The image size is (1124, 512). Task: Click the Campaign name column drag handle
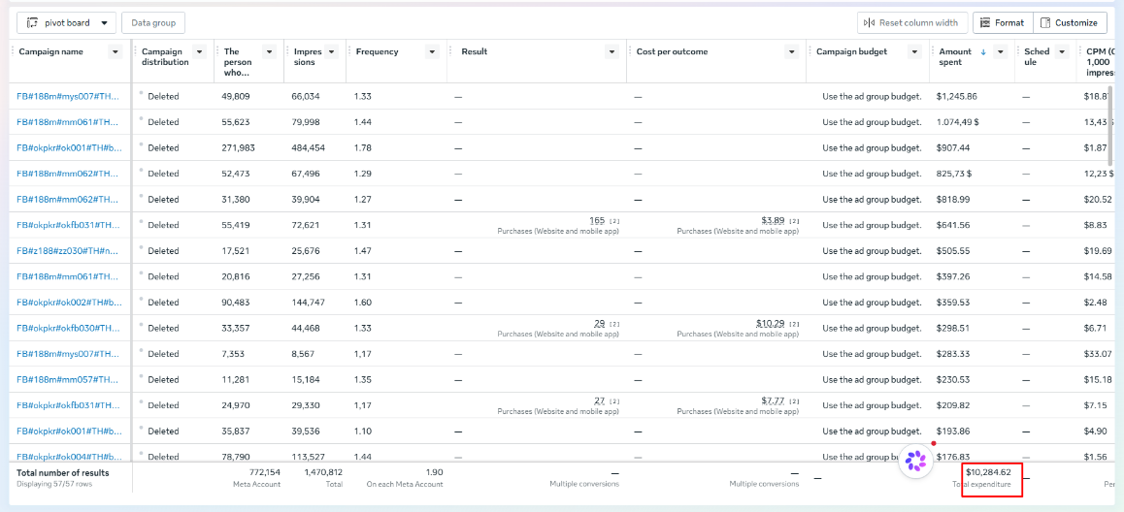tap(13, 51)
